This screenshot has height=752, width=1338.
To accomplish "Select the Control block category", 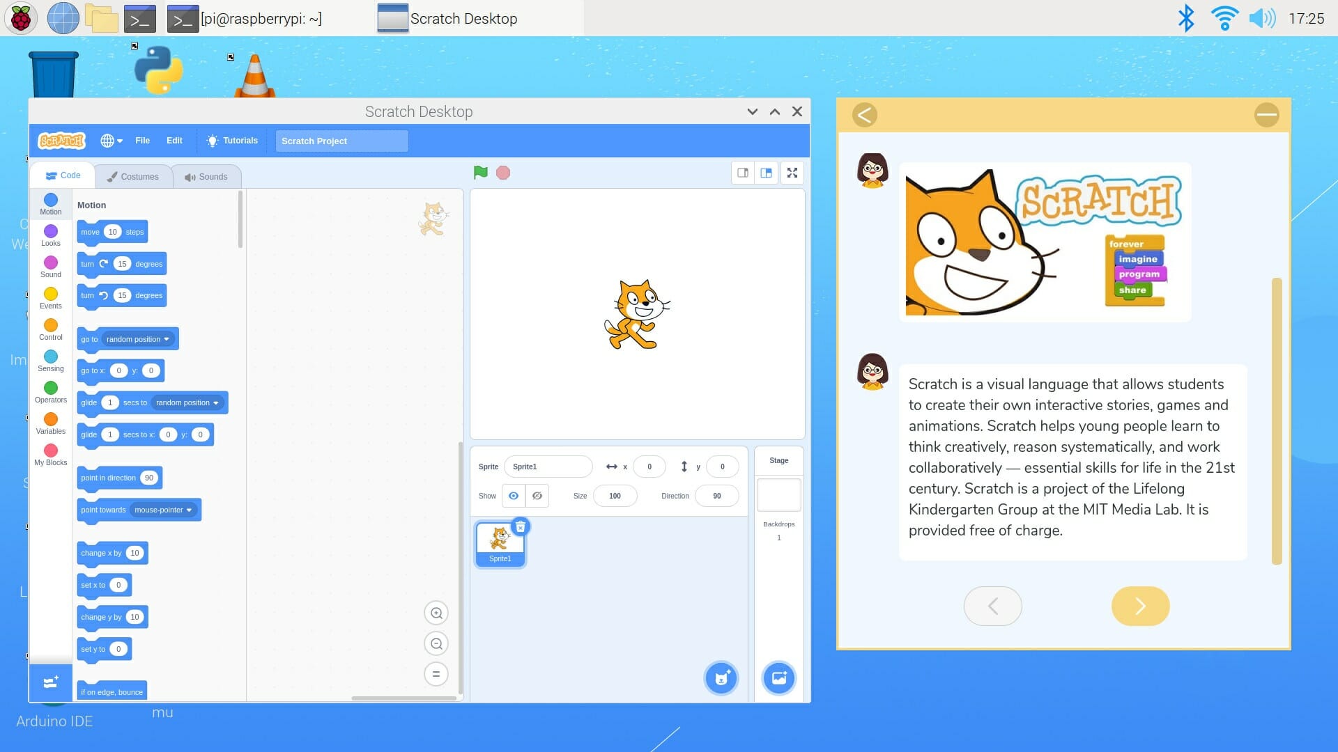I will (x=50, y=329).
